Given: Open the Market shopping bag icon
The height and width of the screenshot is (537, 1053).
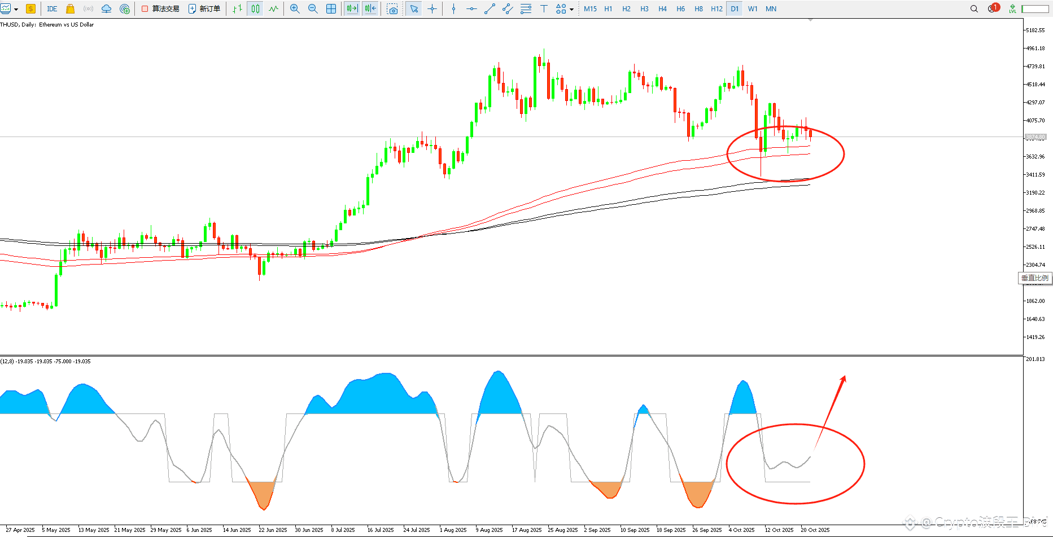Looking at the screenshot, I should click(71, 8).
